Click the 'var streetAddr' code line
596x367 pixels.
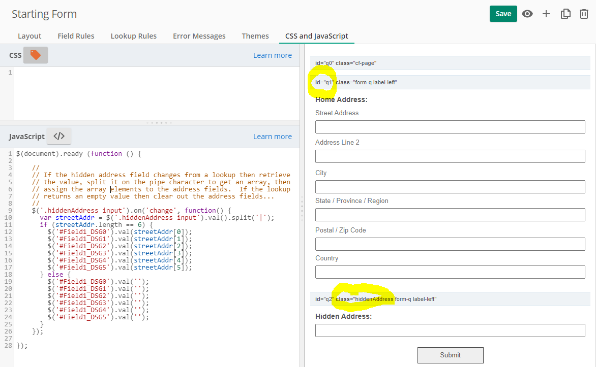(x=157, y=217)
